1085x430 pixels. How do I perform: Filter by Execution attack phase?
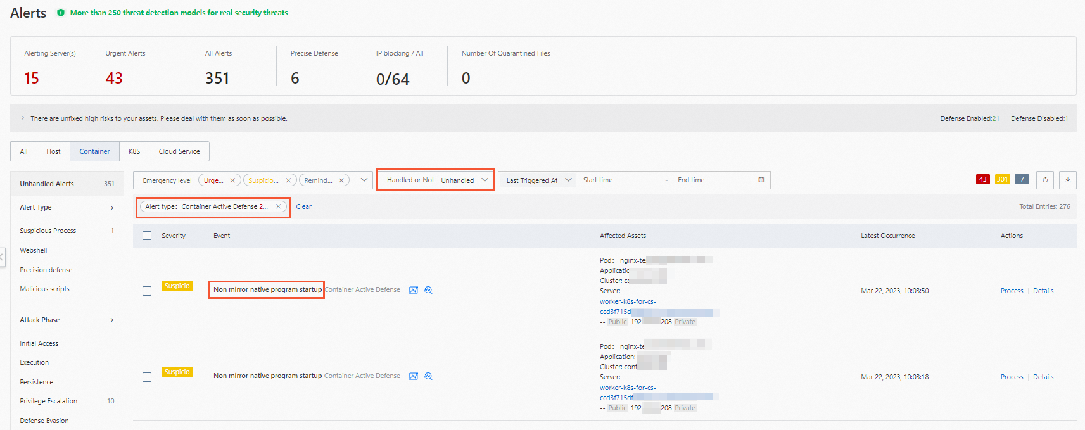[x=34, y=362]
